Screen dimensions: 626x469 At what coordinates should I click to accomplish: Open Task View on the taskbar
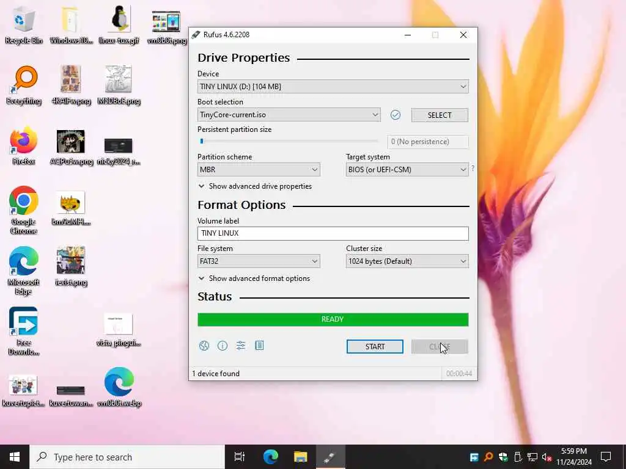(x=240, y=457)
